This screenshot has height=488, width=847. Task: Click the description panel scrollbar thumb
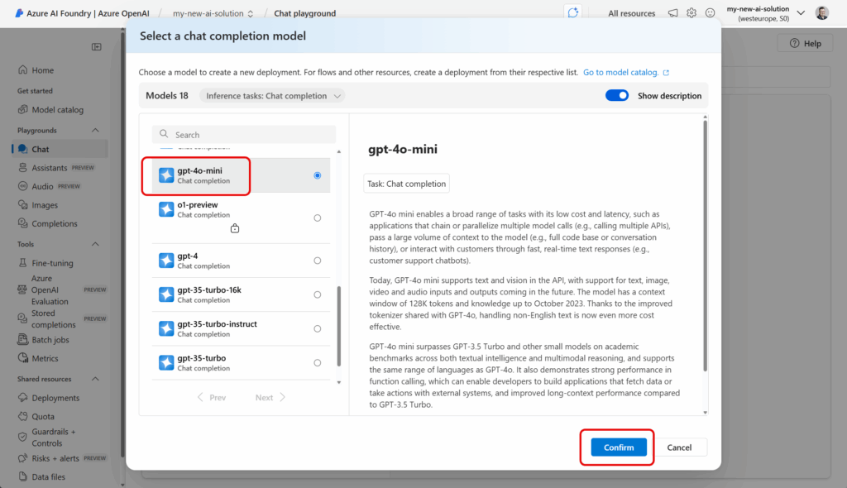click(x=705, y=246)
